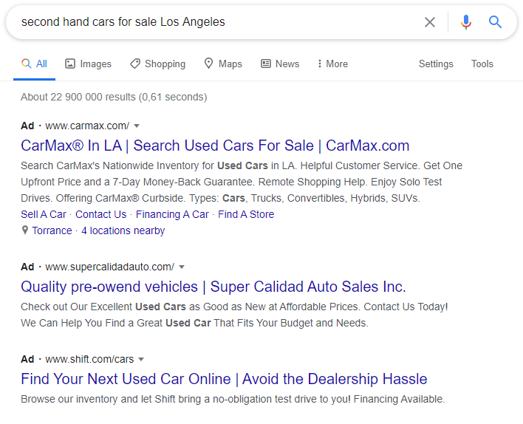Viewport: 523px width, 424px height.
Task: Open the dropdown arrow next to www.shift.com/cars
Action: point(141,359)
